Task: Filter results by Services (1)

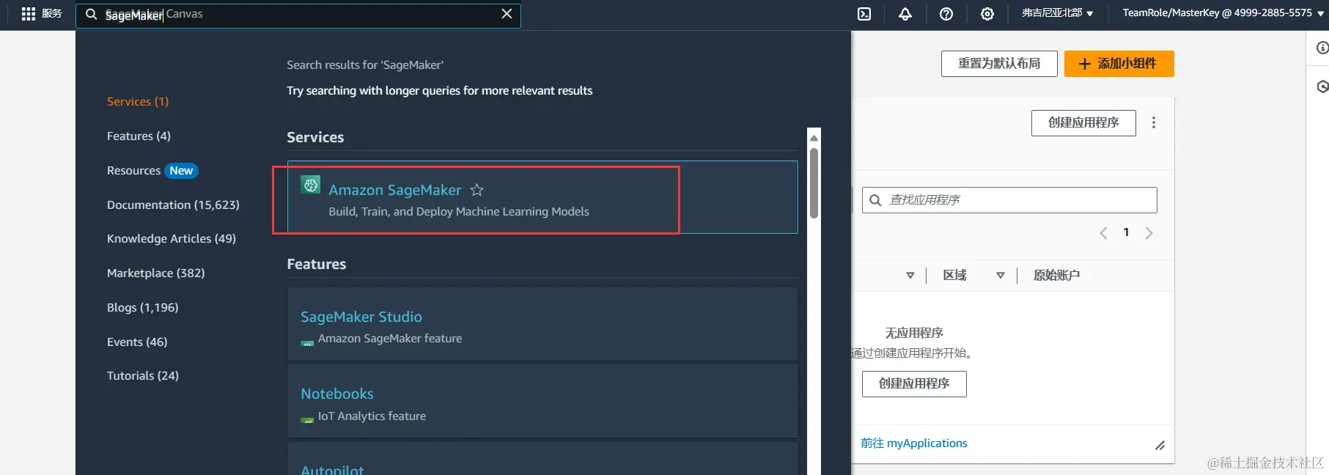Action: 138,101
